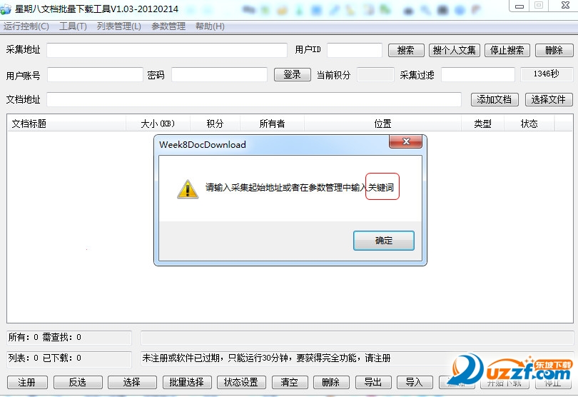Click the 停止搜索 button
Viewport: 578px width, 397px height.
507,50
